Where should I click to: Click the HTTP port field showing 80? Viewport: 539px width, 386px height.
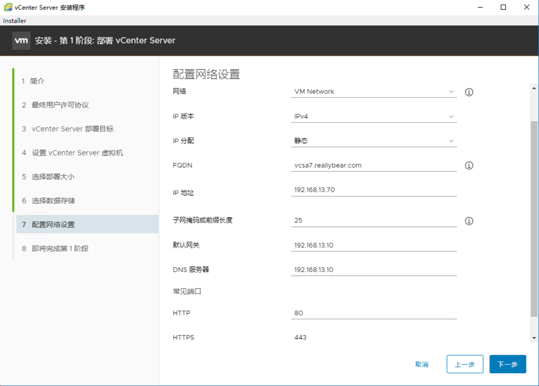coord(374,313)
